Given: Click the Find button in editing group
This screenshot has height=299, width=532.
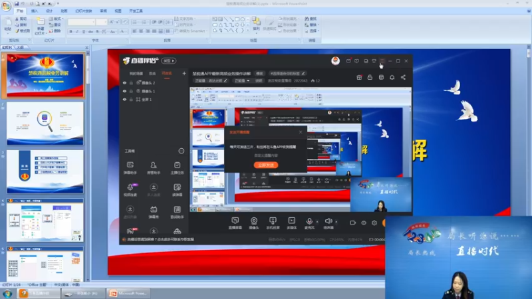Looking at the screenshot, I should [311, 19].
